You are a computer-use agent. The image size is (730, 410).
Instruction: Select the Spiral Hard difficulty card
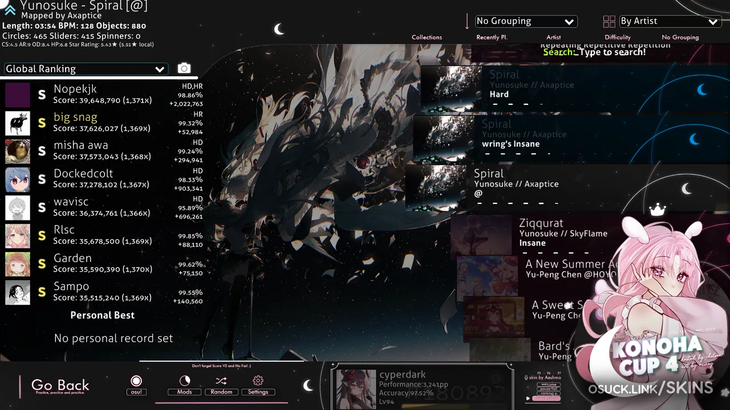575,89
